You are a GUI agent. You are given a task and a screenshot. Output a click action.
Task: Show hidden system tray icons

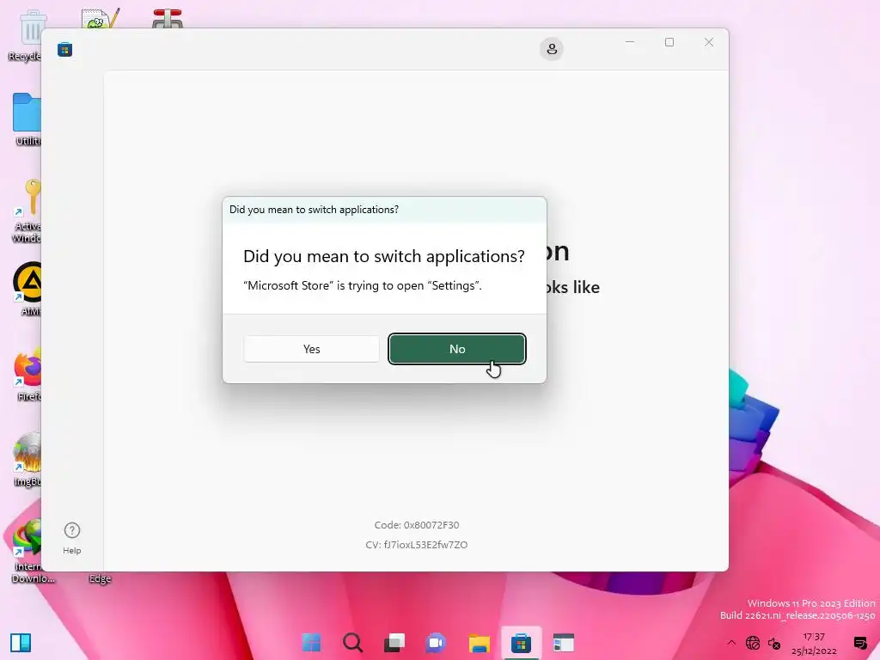[x=731, y=643]
